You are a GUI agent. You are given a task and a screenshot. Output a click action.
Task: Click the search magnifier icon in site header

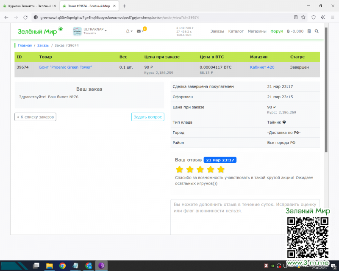(317, 31)
